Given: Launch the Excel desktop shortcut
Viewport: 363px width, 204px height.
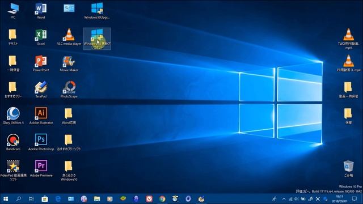Looking at the screenshot, I should [x=41, y=37].
